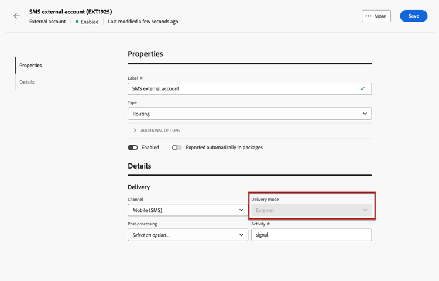The image size is (439, 281).
Task: Go to Details section in sidebar
Action: coord(27,82)
